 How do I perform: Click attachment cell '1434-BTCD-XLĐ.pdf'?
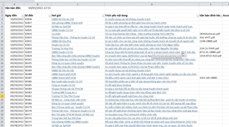(210, 56)
